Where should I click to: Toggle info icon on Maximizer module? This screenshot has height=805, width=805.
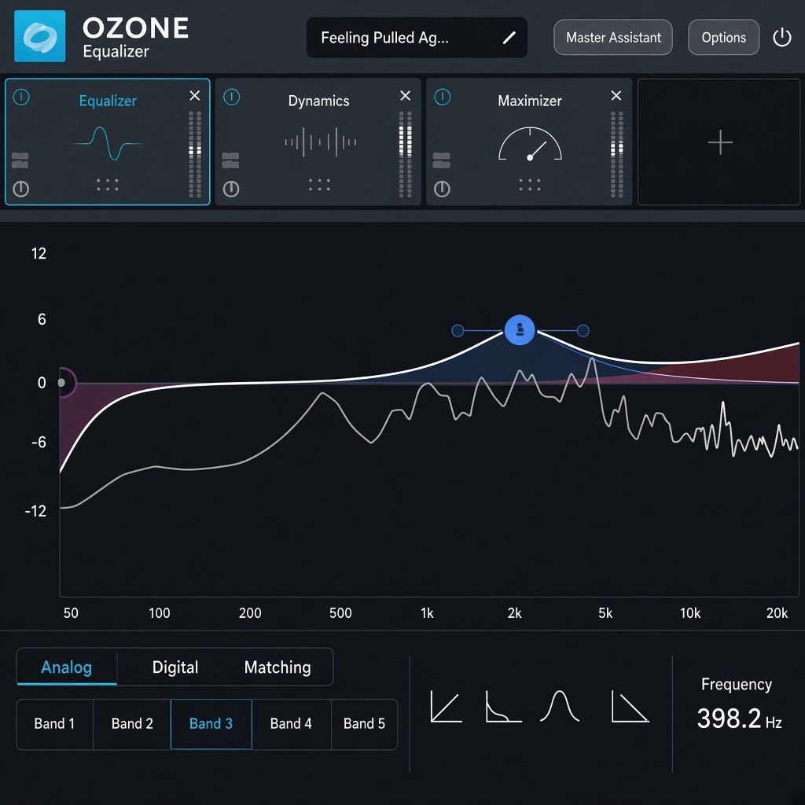(442, 97)
